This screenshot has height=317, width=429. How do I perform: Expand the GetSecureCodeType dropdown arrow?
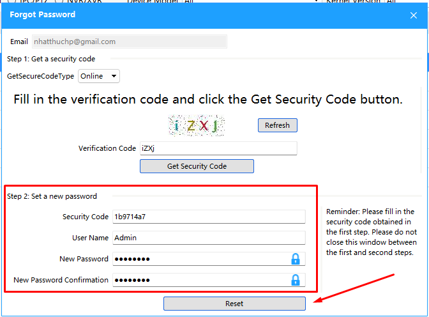[114, 76]
